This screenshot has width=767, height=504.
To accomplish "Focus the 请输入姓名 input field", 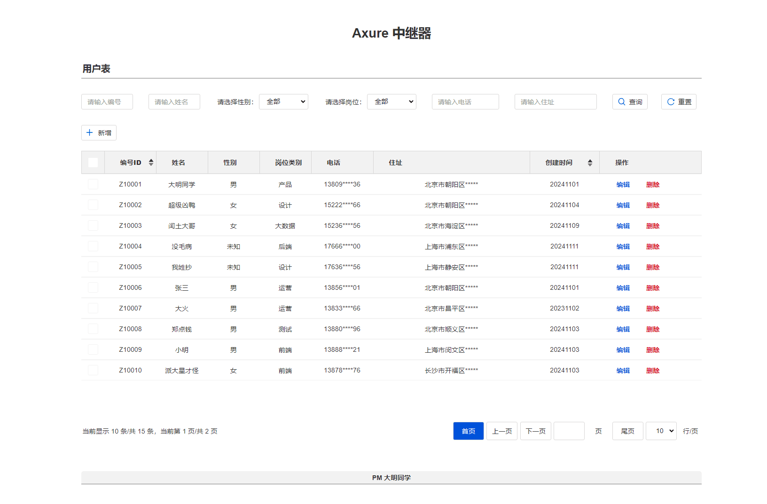I will tap(174, 102).
